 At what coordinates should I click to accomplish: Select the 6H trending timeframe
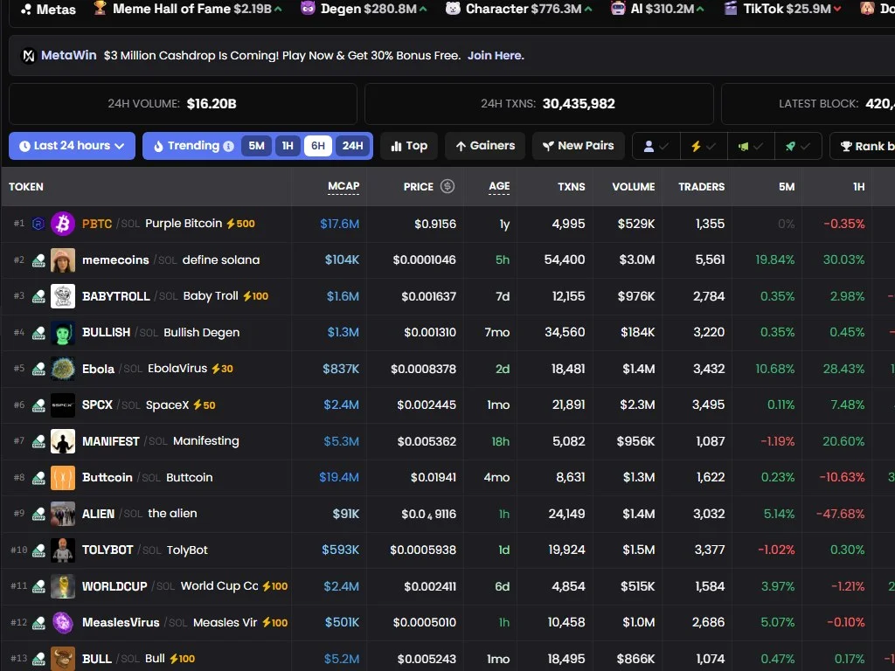318,146
